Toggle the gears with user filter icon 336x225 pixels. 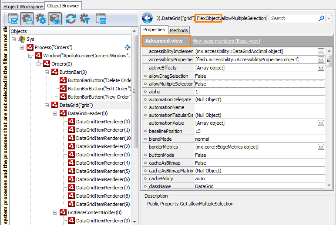[28, 19]
